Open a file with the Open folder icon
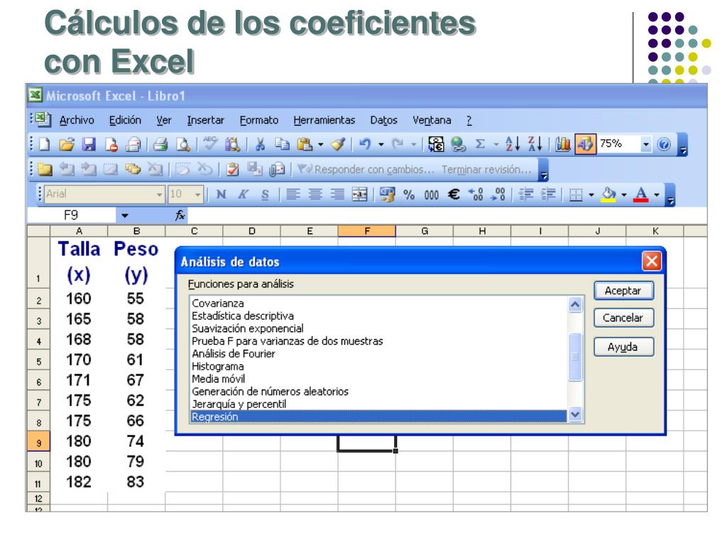Viewport: 727px width, 545px height. 66,145
